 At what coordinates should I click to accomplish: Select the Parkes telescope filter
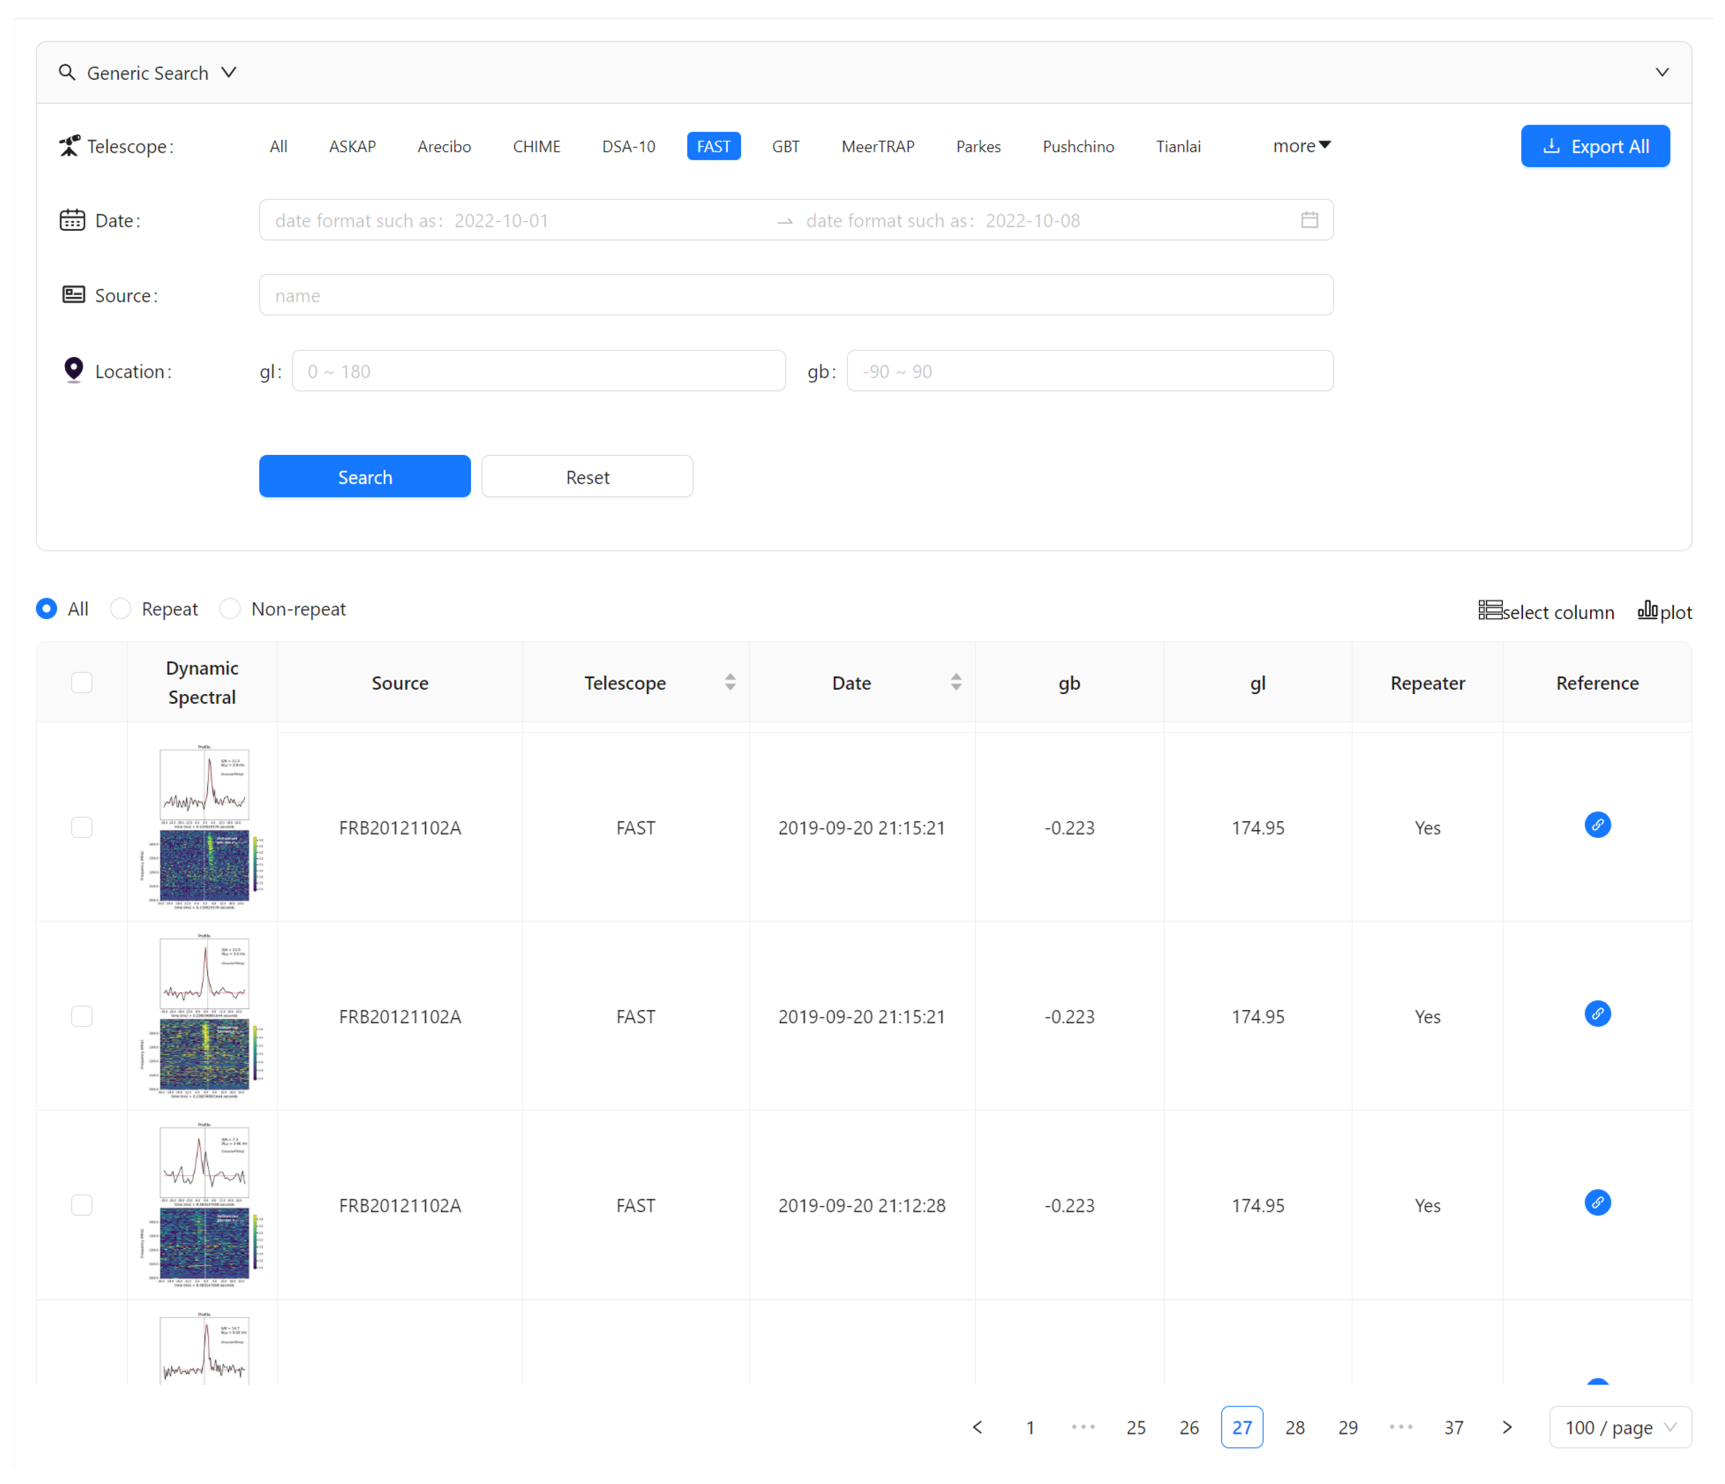point(978,146)
